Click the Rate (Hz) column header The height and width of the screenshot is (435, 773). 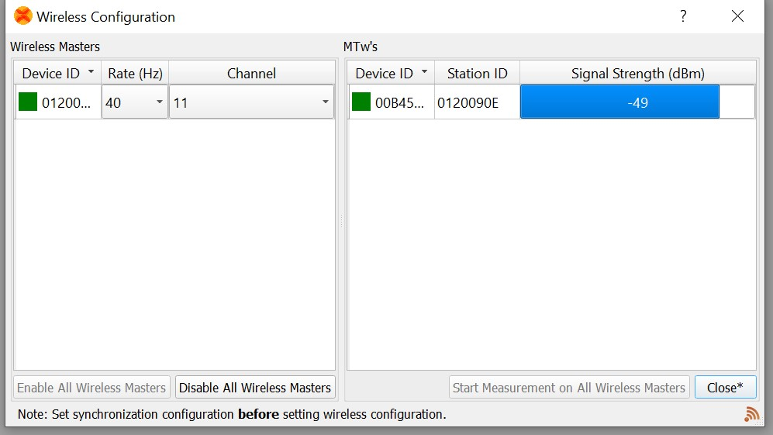tap(135, 74)
